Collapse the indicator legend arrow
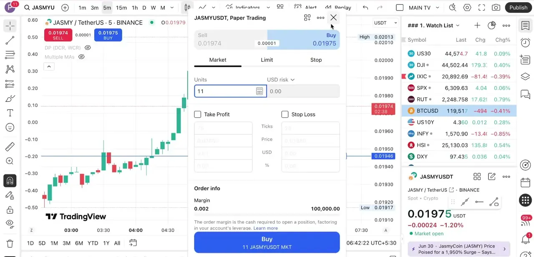This screenshot has height=257, width=534. pyautogui.click(x=49, y=67)
